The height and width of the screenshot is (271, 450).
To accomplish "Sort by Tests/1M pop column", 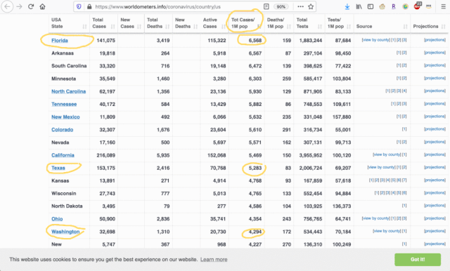I will click(339, 23).
